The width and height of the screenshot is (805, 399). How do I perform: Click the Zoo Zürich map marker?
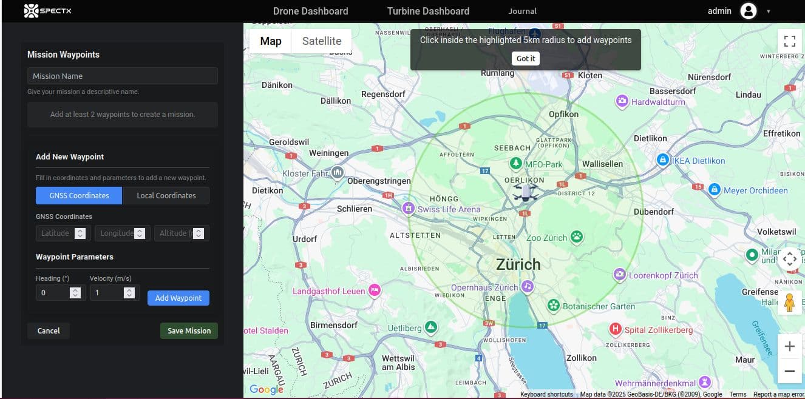pyautogui.click(x=576, y=237)
